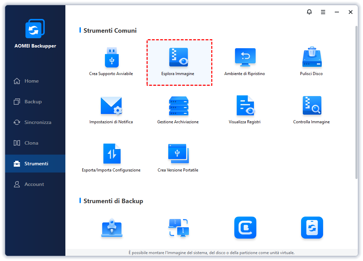363x261 pixels.
Task: Select Clona in the sidebar
Action: point(31,143)
